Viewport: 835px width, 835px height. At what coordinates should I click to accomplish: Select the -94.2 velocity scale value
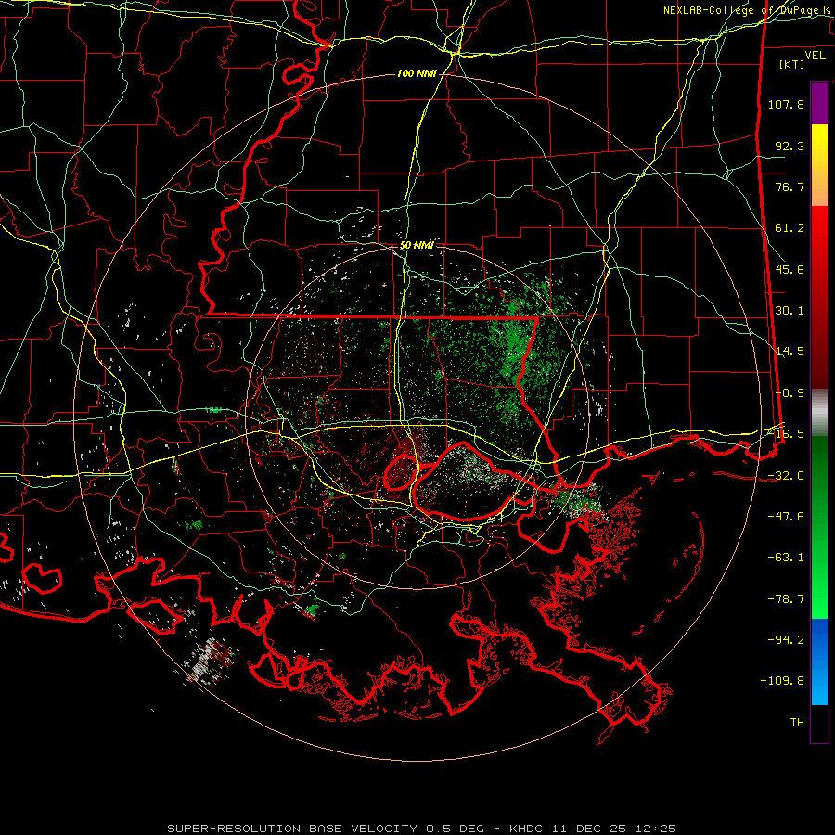(x=786, y=640)
